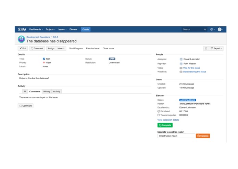Click the ACKNOWLEDGED status badge
The image size is (238, 169).
point(188,100)
